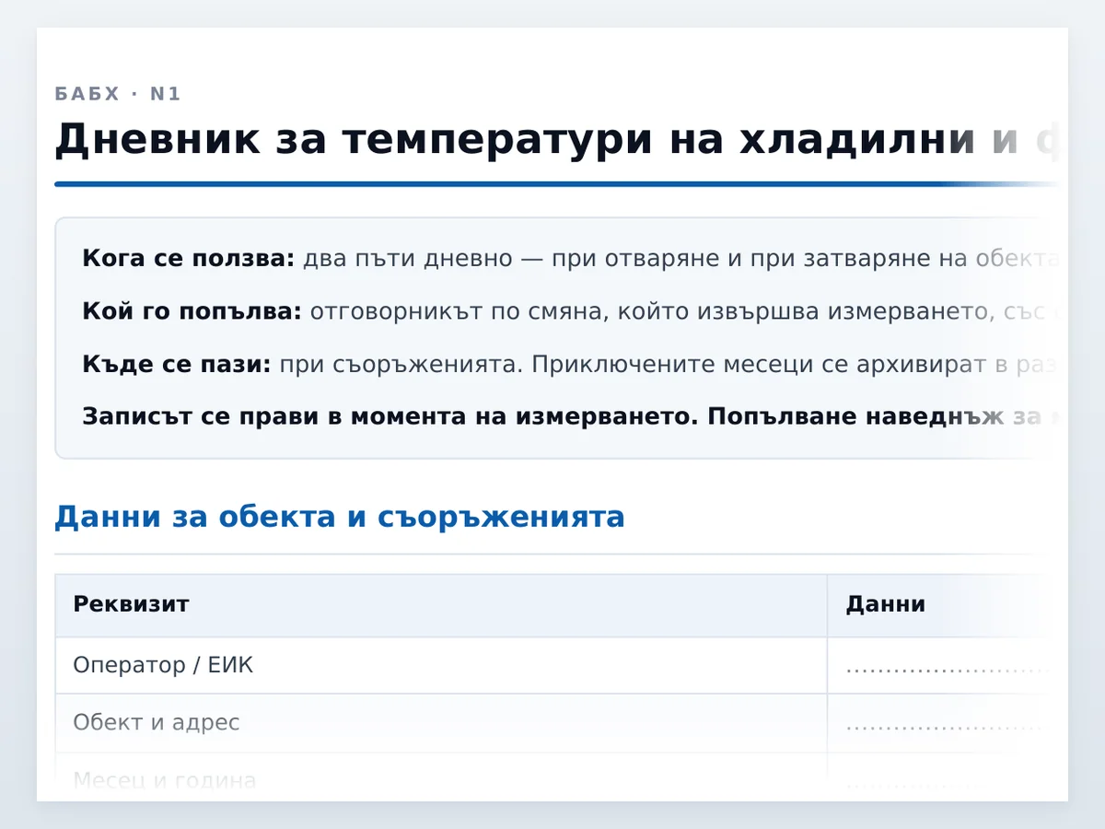
Task: Select the 'Кой го попълва:' instruction line
Action: [569, 311]
